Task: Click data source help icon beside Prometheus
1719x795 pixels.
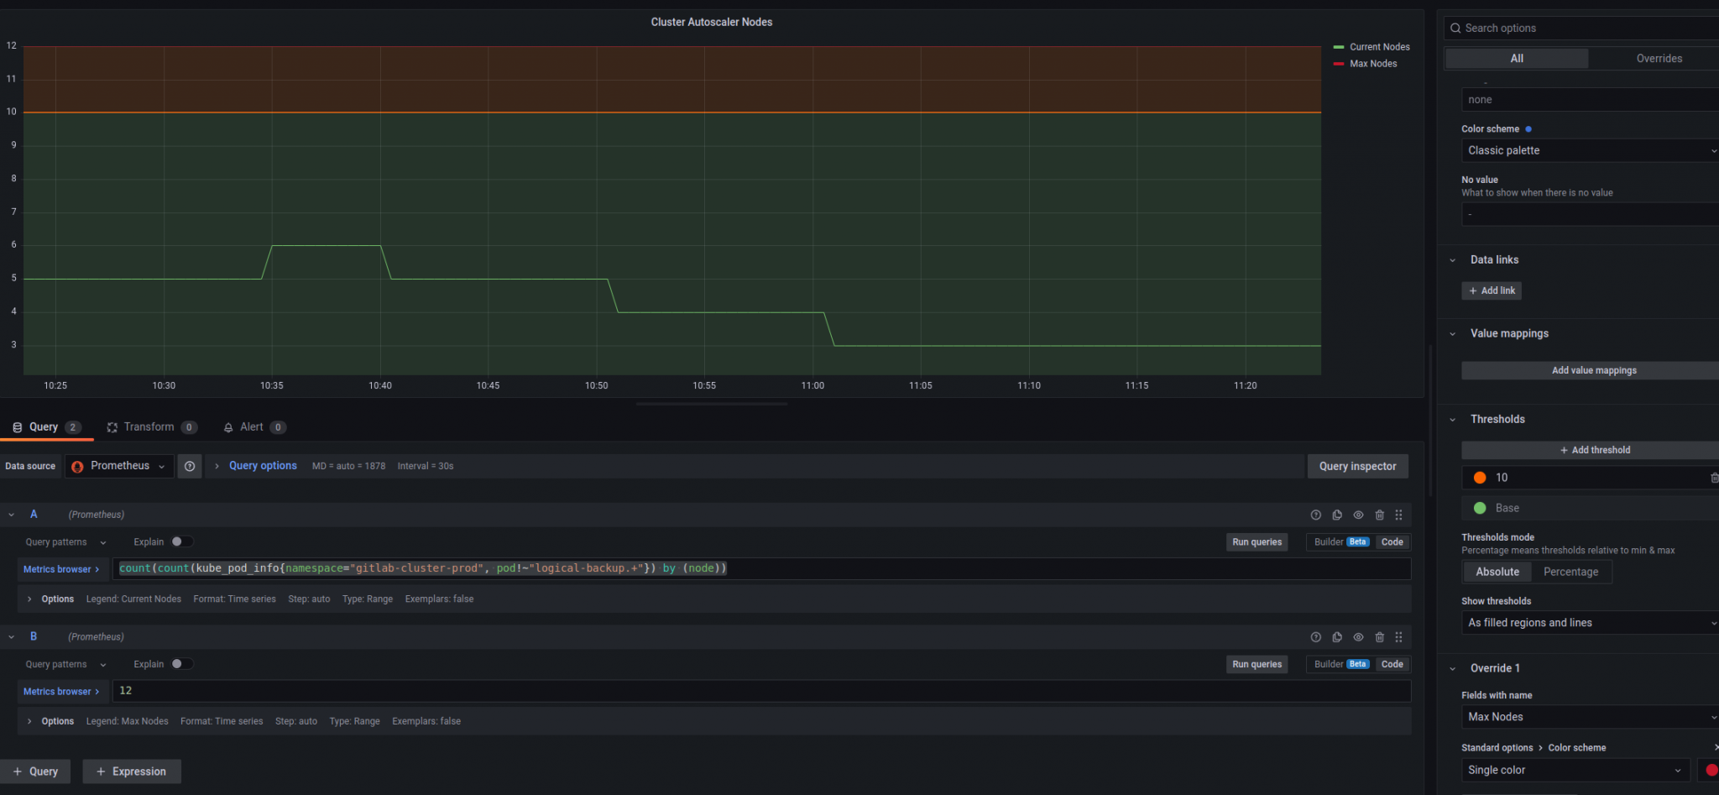Action: (190, 466)
